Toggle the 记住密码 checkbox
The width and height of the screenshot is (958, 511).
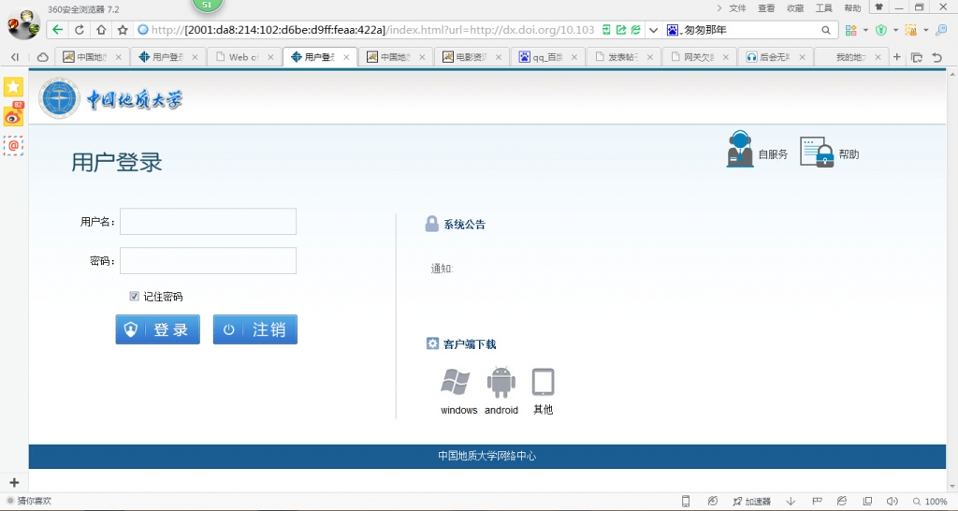tap(135, 297)
